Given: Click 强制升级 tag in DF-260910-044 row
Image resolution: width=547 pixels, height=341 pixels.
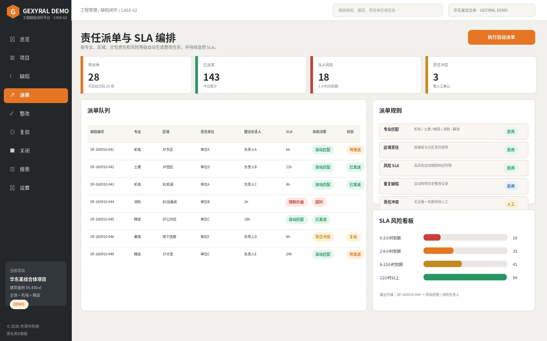Looking at the screenshot, I should pyautogui.click(x=296, y=202).
